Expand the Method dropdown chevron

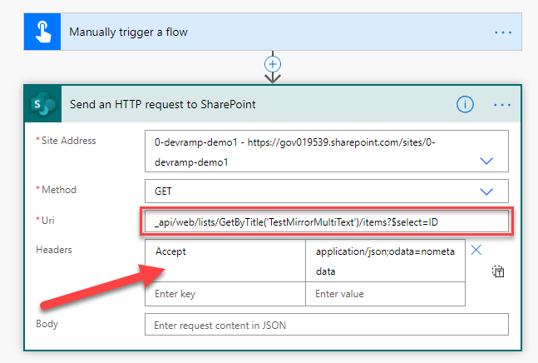[487, 191]
